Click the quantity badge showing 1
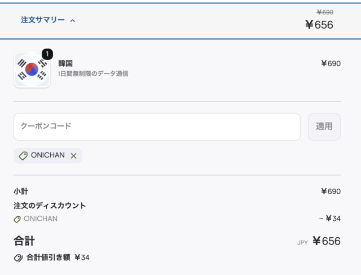 click(x=47, y=54)
